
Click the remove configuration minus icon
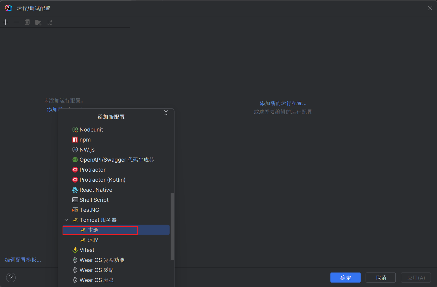16,22
